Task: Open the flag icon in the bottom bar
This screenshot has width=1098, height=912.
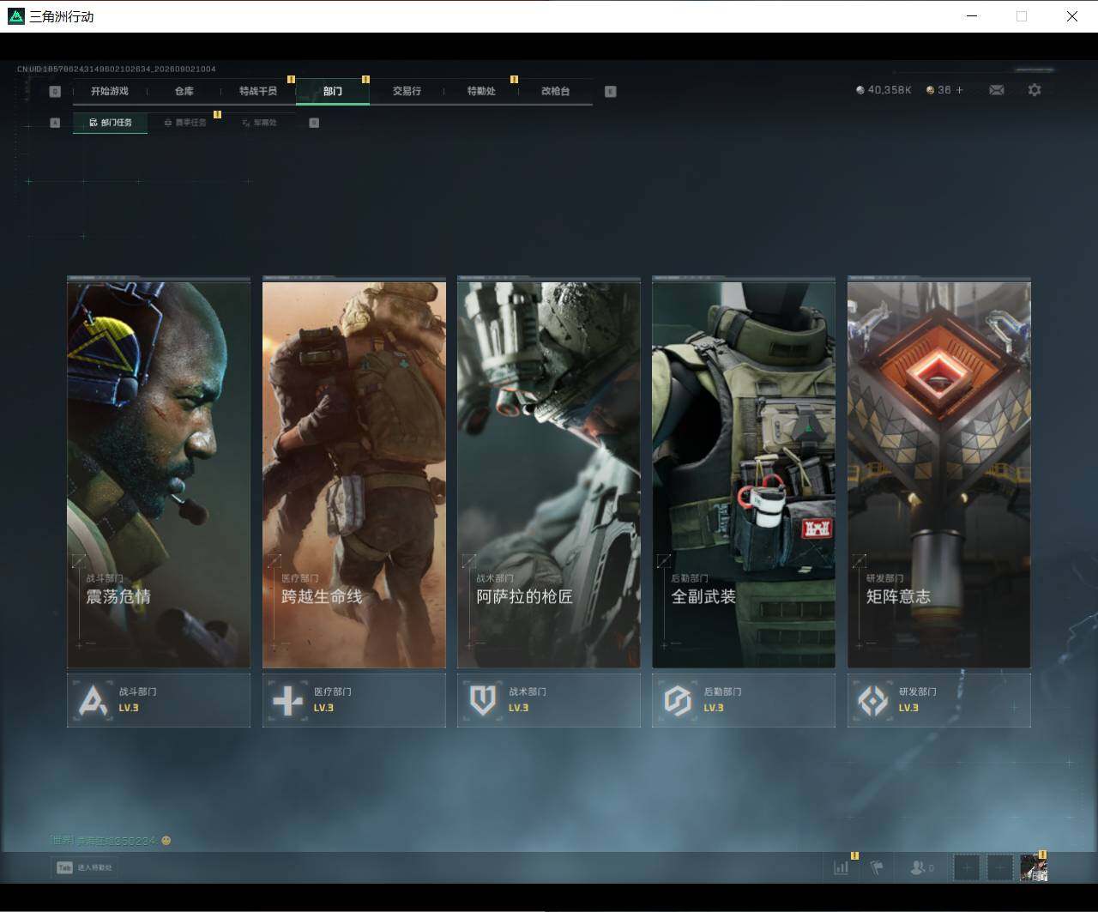Action: tap(876, 867)
